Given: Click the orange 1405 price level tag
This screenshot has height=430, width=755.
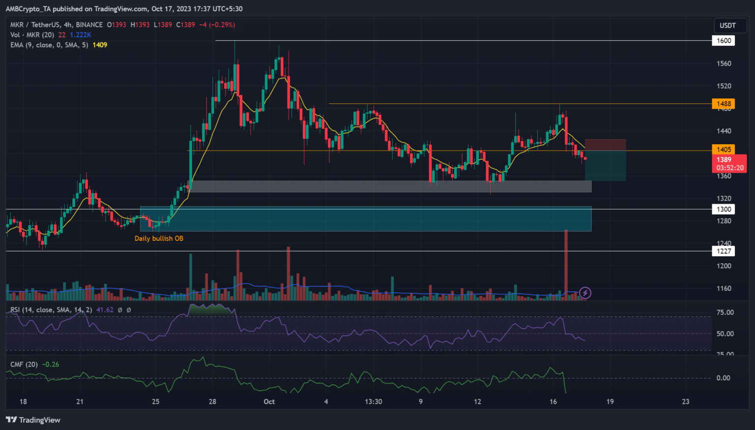Looking at the screenshot, I should click(x=723, y=150).
